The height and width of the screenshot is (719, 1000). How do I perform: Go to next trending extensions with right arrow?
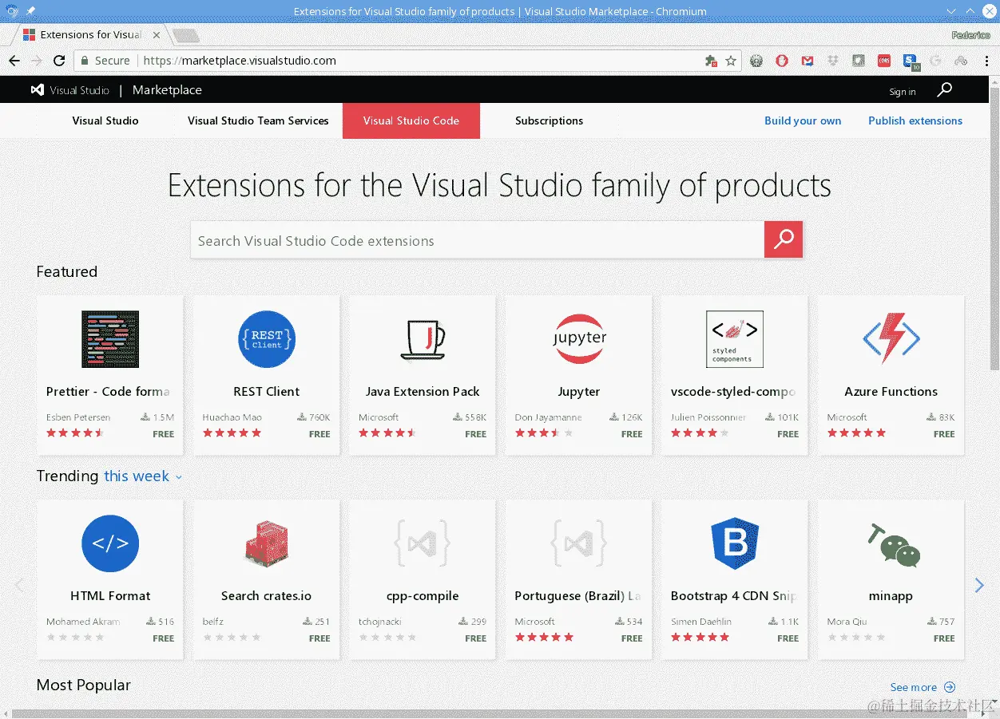979,586
